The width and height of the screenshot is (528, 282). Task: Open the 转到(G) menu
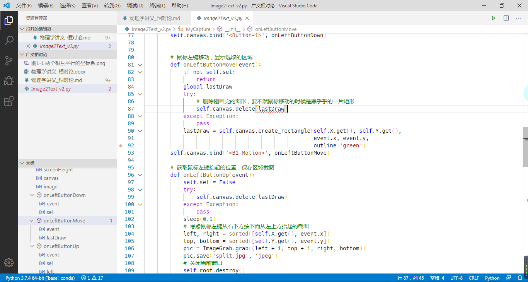click(x=112, y=6)
